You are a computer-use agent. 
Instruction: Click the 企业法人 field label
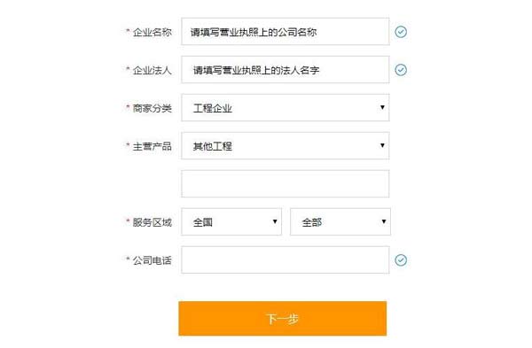tap(152, 71)
